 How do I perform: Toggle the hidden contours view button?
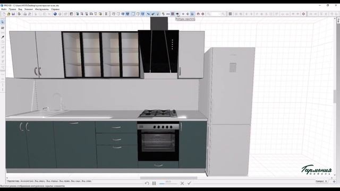tap(177, 14)
